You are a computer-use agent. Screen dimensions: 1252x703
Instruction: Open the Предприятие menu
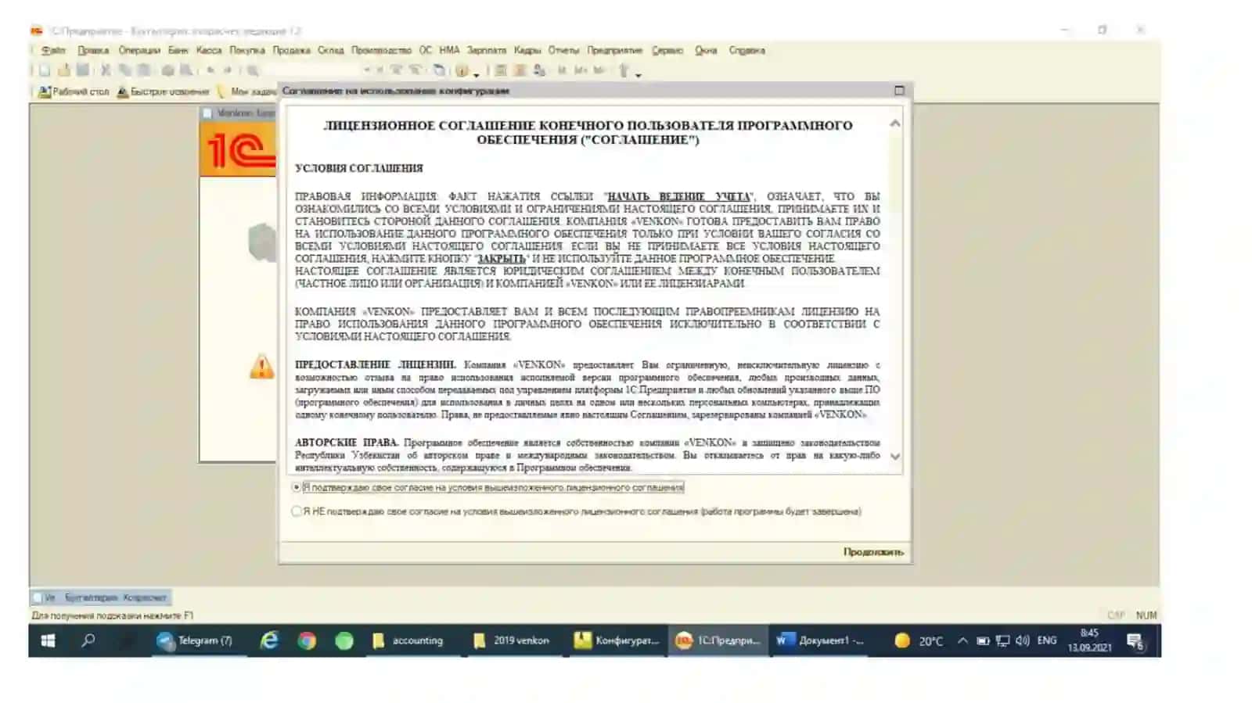(614, 50)
